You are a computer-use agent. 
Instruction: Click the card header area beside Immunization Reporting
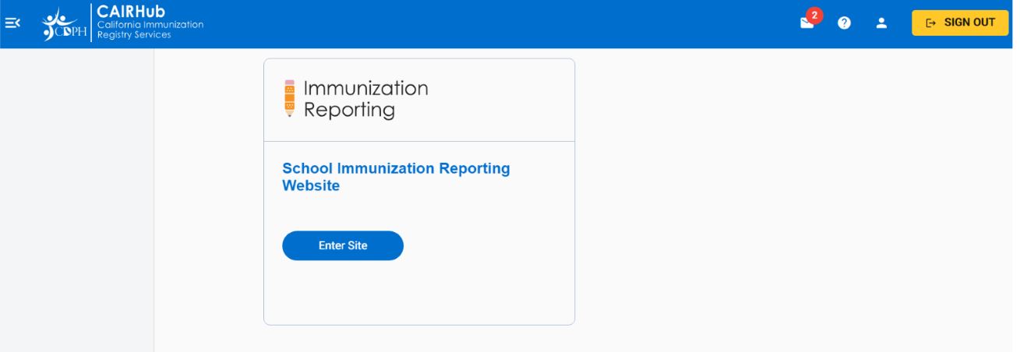499,100
